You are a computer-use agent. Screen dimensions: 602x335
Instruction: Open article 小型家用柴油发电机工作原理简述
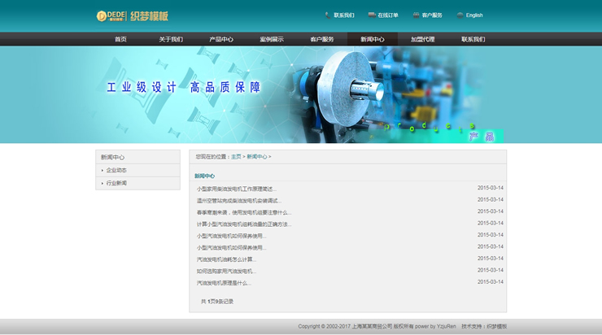coord(236,189)
